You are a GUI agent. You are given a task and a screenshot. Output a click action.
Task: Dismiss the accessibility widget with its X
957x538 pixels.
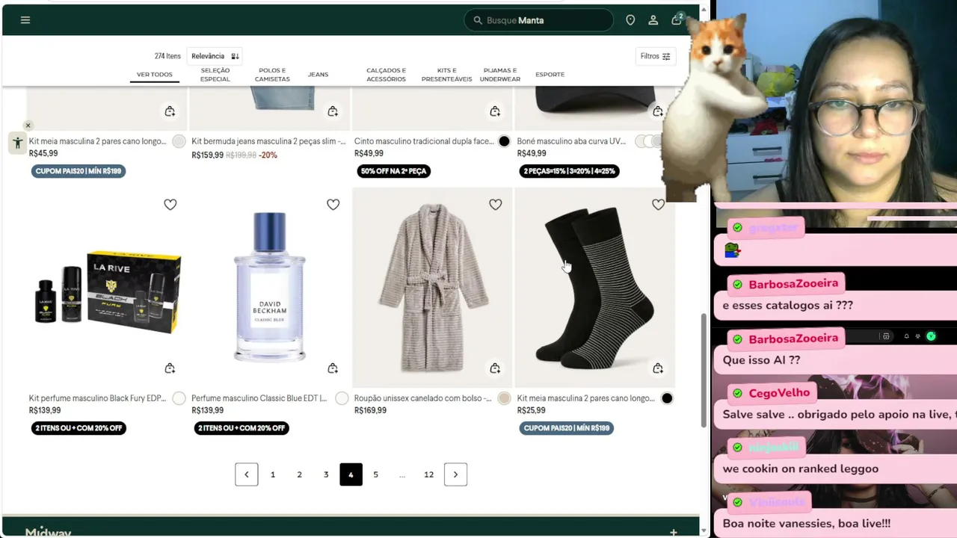[x=28, y=126]
